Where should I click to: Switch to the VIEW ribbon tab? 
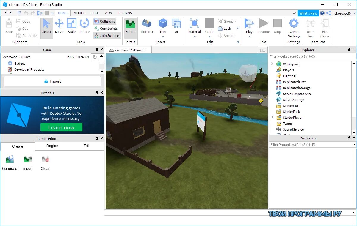point(108,13)
